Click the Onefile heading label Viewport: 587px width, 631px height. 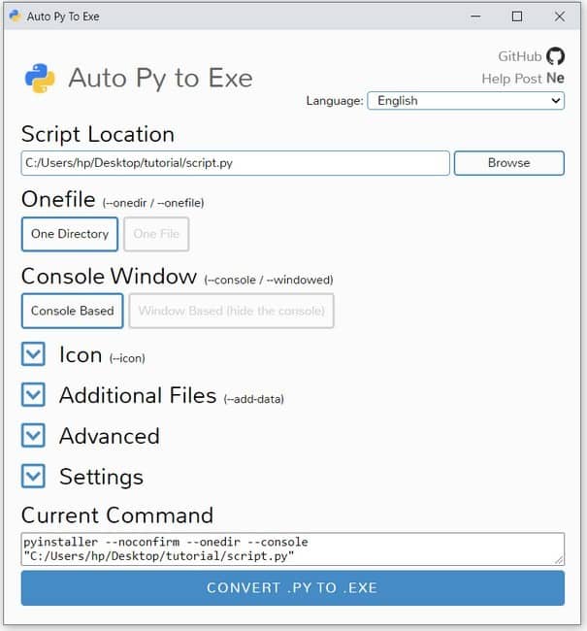coord(58,199)
